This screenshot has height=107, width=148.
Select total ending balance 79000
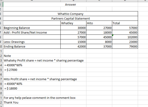click(125, 46)
